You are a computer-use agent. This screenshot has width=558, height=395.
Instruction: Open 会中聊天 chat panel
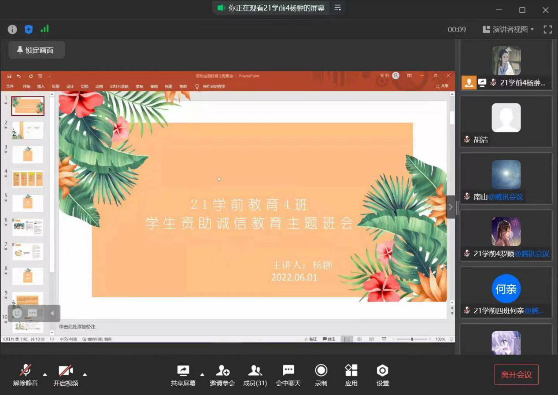(x=288, y=375)
